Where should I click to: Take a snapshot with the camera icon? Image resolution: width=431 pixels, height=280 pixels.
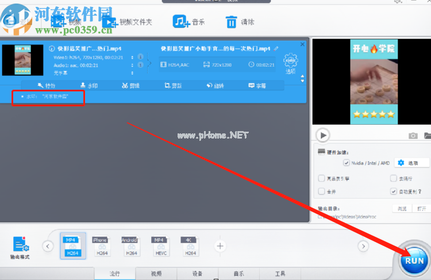coord(413,135)
